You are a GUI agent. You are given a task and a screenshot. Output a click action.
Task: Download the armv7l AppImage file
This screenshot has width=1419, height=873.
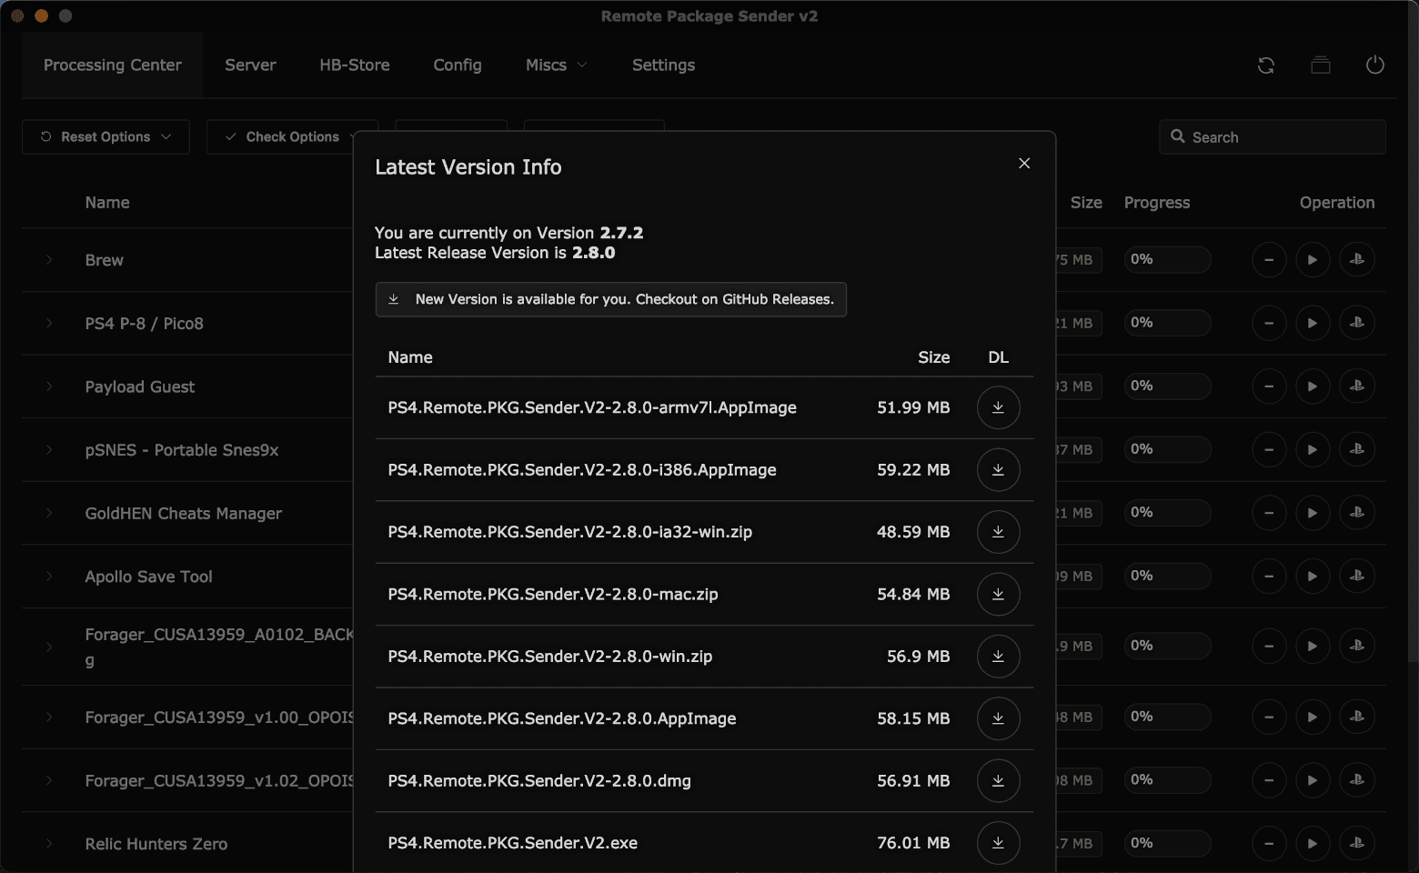998,407
